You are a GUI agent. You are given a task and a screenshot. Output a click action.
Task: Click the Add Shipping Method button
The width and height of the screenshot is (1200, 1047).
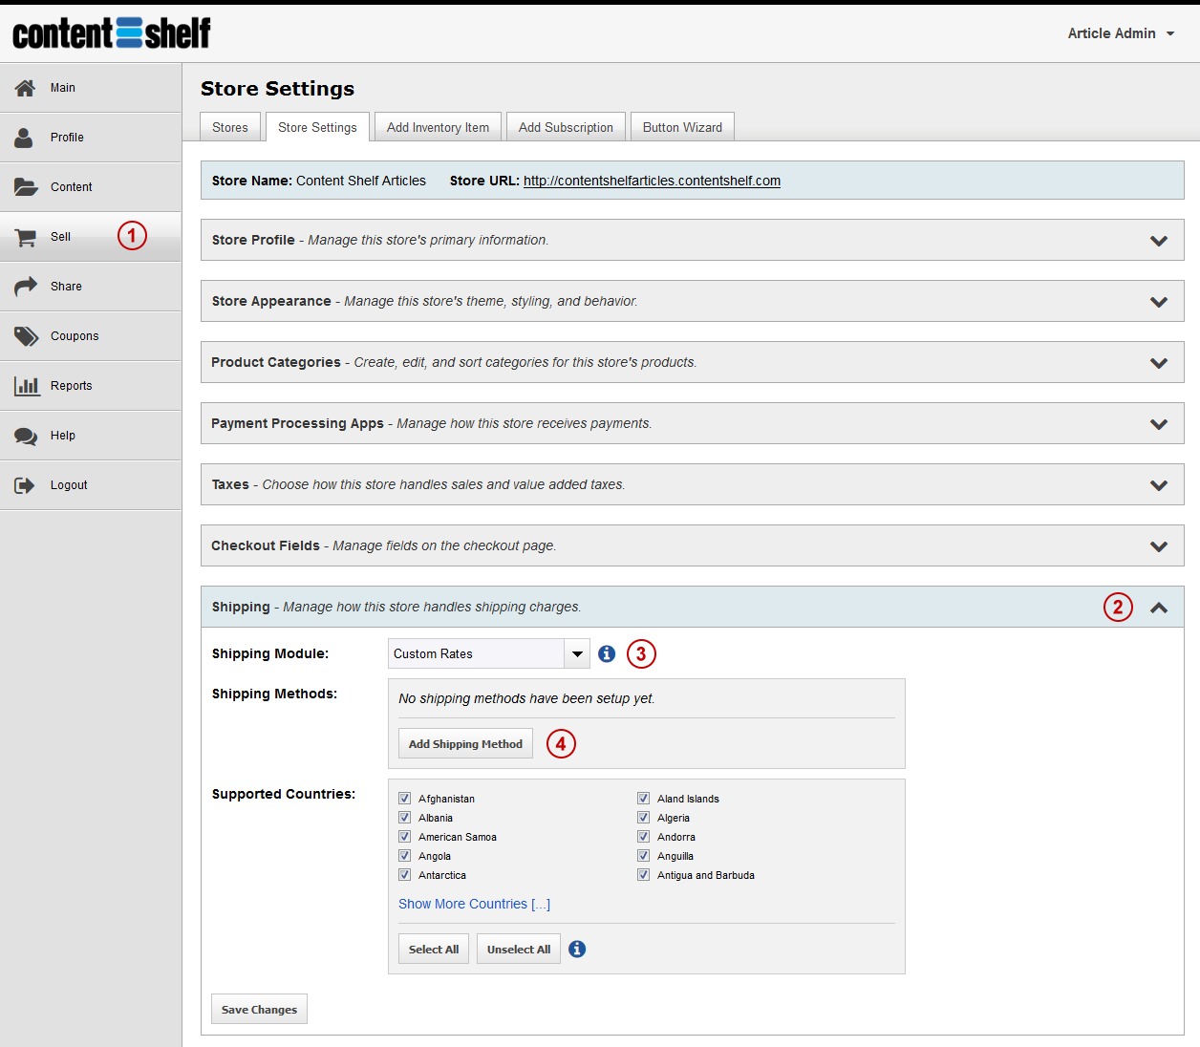[x=465, y=744]
